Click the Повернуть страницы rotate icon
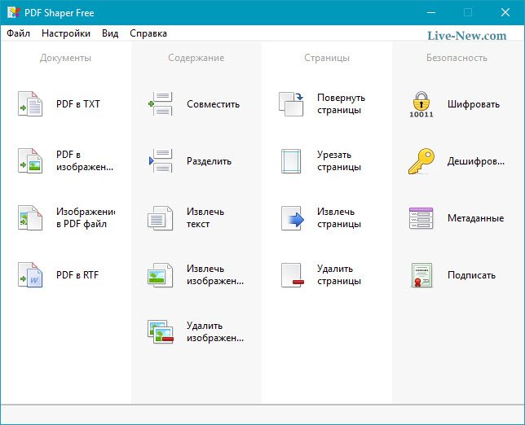Viewport: 525px width, 425px height. pyautogui.click(x=291, y=104)
